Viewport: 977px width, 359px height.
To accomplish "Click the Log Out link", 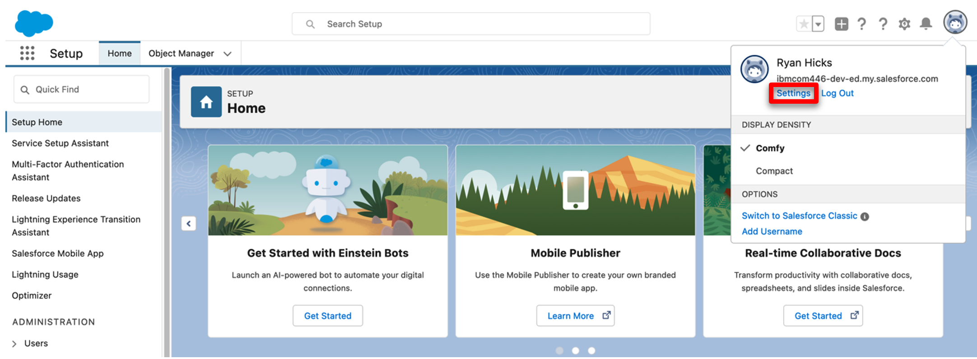I will pyautogui.click(x=837, y=93).
